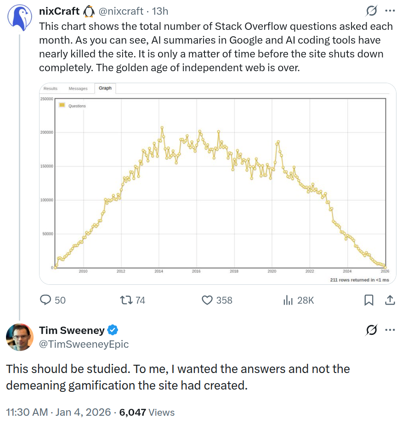
Task: Bookmark nixCraft's post
Action: point(368,300)
